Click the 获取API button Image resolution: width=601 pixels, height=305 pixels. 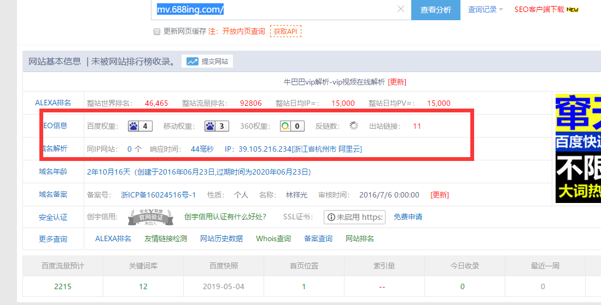[285, 31]
